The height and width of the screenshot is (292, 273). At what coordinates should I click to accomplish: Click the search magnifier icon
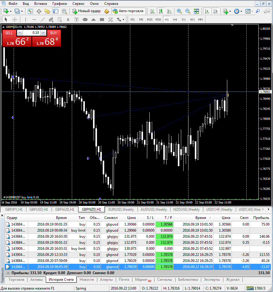pyautogui.click(x=258, y=11)
